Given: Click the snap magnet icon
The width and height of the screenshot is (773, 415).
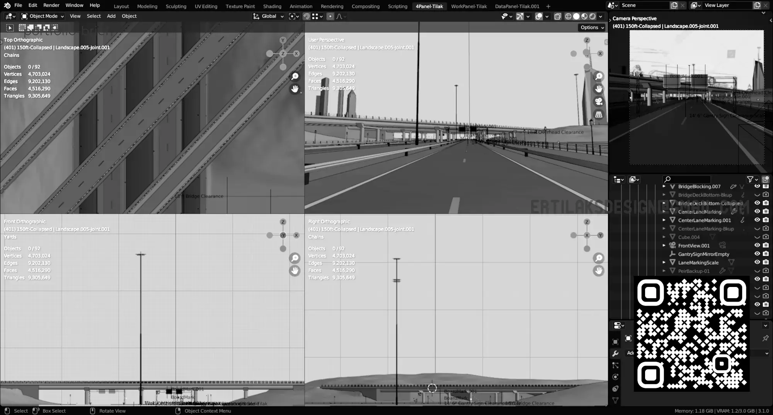Looking at the screenshot, I should [306, 16].
